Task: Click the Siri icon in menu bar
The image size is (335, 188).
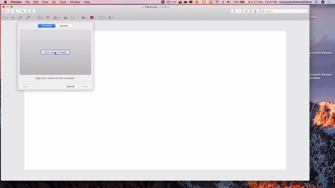Action: point(323,2)
